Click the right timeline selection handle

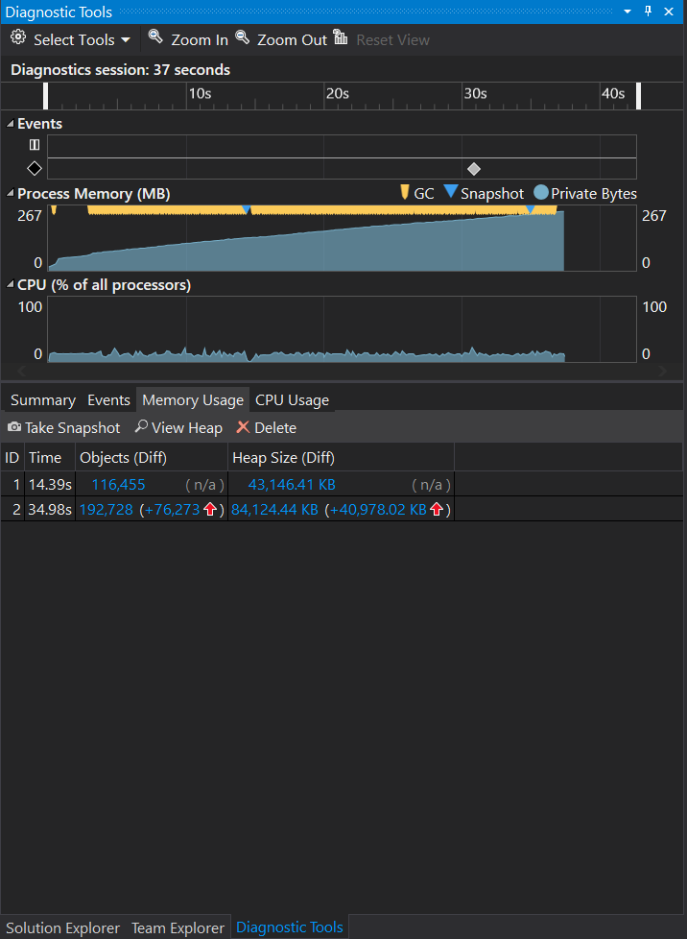pos(638,96)
